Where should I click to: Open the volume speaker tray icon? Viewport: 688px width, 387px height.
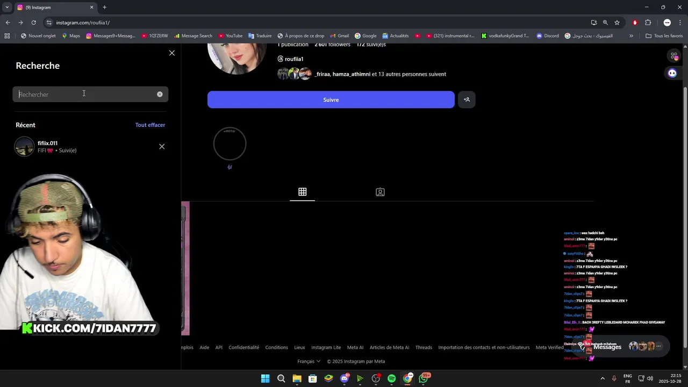650,378
